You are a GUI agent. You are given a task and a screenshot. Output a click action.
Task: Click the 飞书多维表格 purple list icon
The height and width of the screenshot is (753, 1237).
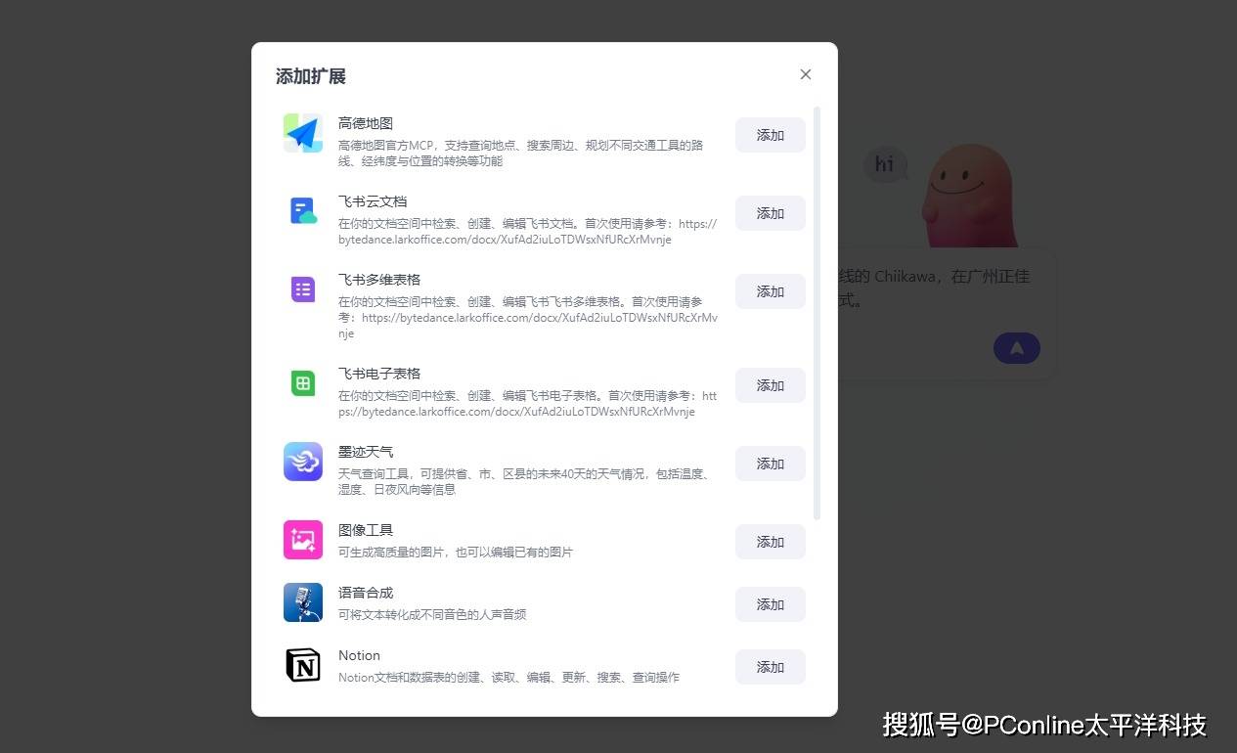pos(303,289)
